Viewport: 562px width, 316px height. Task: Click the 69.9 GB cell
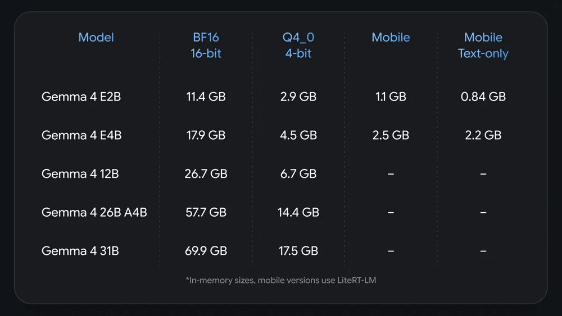(206, 251)
